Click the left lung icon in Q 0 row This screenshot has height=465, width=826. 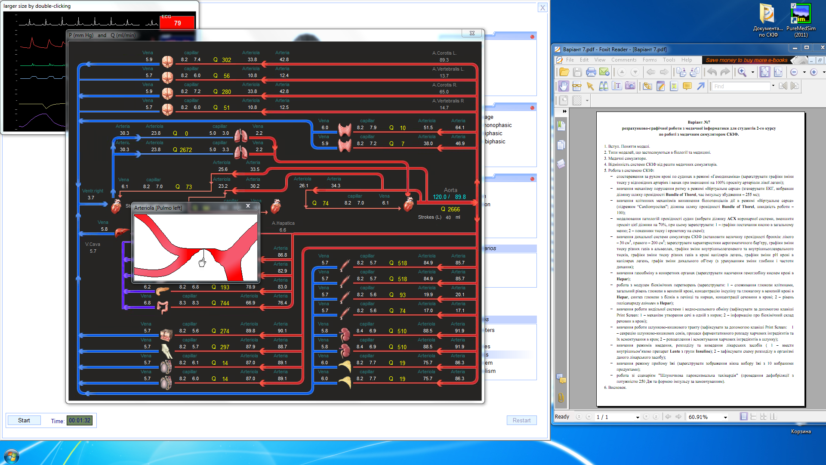[x=240, y=136]
